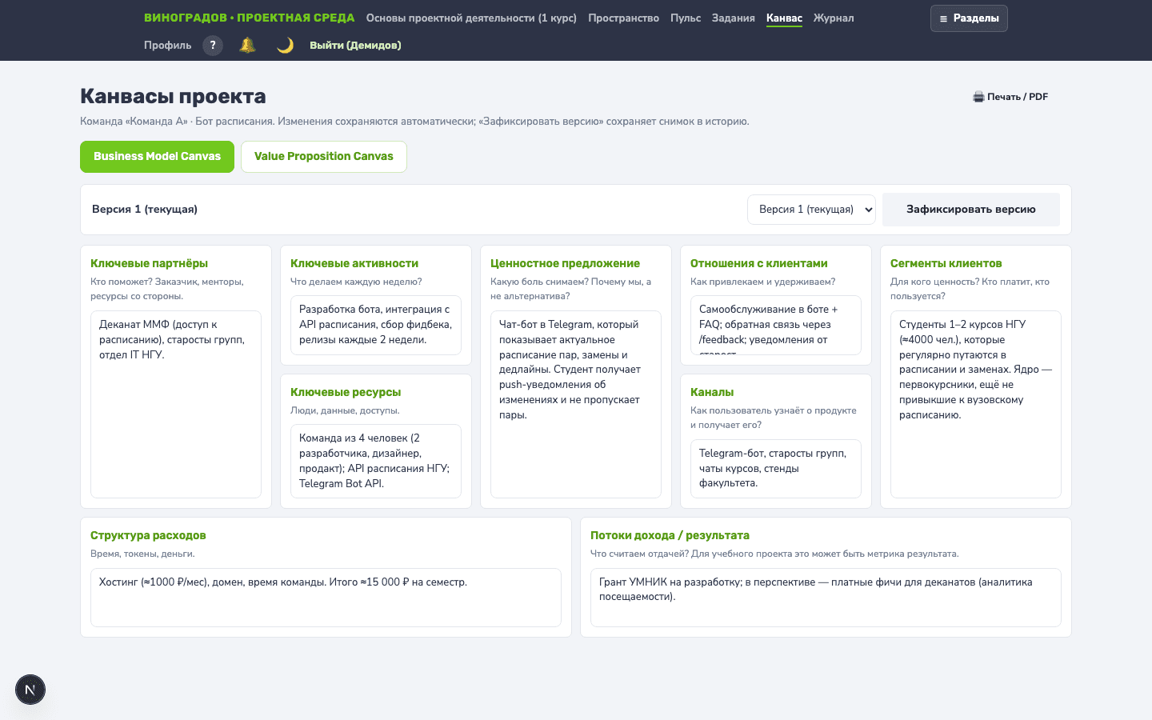Viewport: 1152px width, 720px height.
Task: Open the Журнал page
Action: [834, 18]
